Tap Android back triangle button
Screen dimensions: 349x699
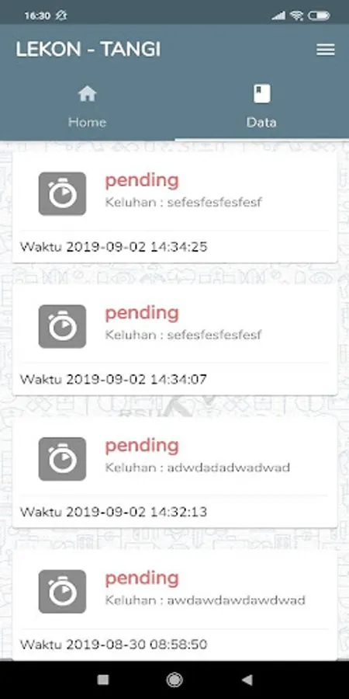click(x=247, y=680)
